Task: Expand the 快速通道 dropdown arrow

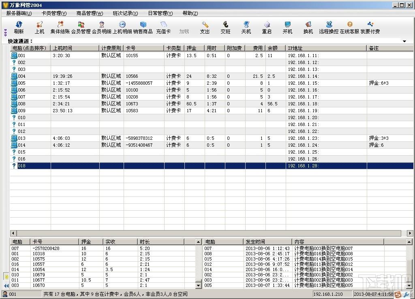Action: click(404, 41)
